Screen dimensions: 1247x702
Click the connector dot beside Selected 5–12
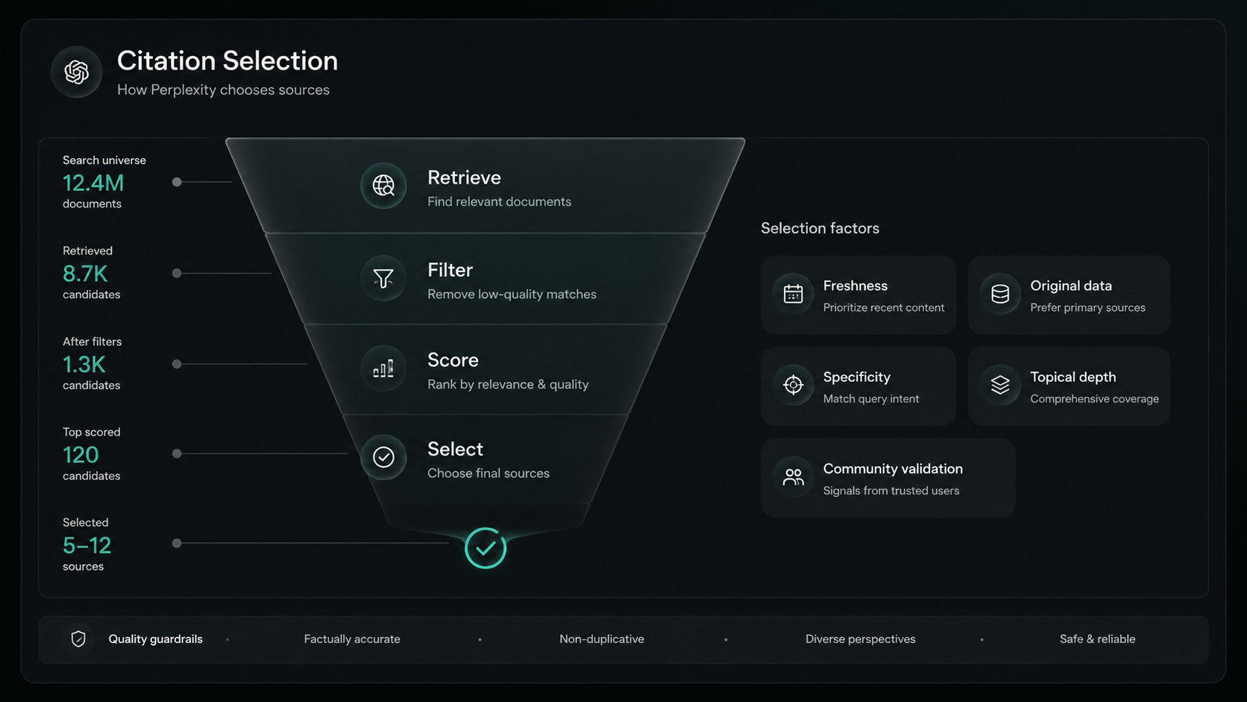[x=177, y=543]
